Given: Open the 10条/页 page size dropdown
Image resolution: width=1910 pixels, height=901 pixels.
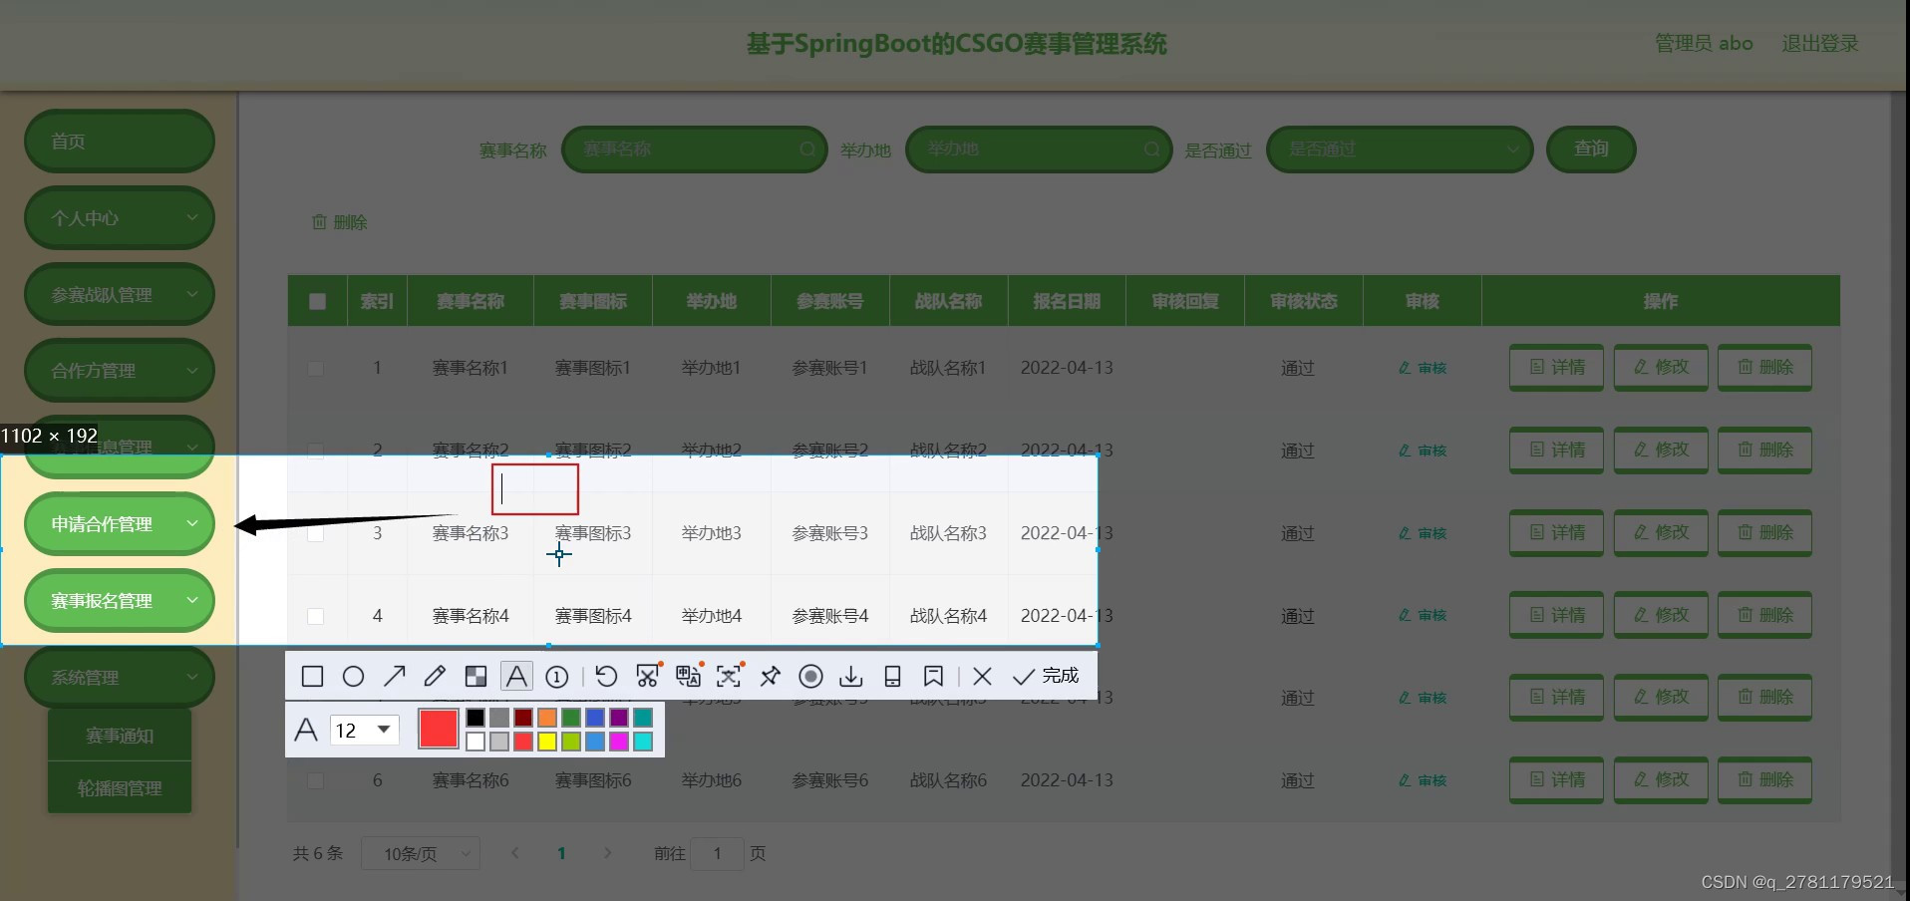Looking at the screenshot, I should (x=420, y=854).
